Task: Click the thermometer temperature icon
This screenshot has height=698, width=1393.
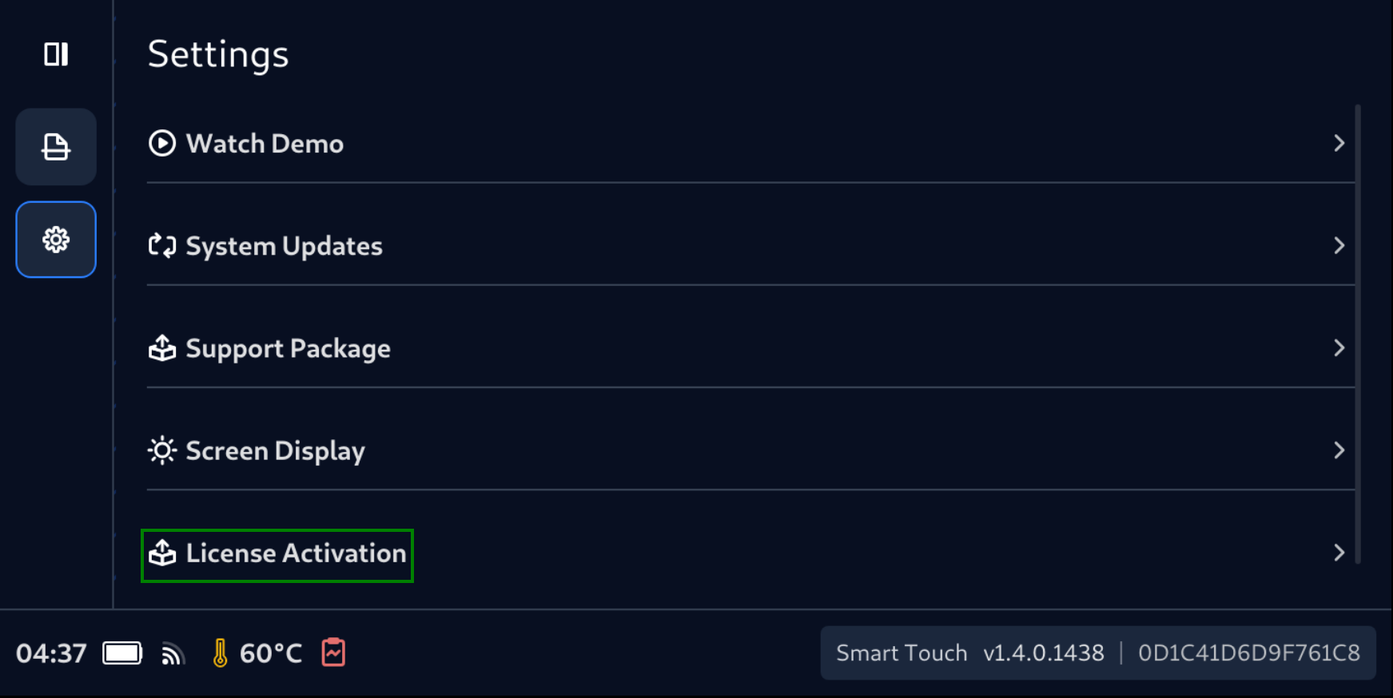Action: 220,653
